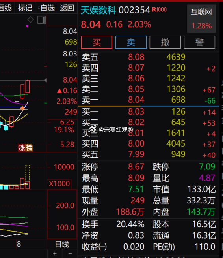The height and width of the screenshot is (258, 223).
Task: Click the stock name 天娱数科
Action: [x=98, y=10]
